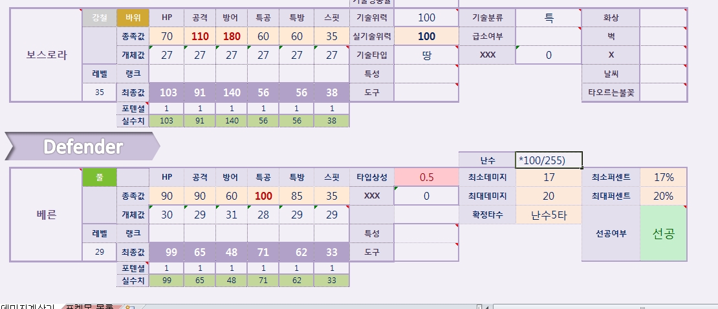Select the green 풀 type cell
The width and height of the screenshot is (718, 309).
pyautogui.click(x=99, y=177)
